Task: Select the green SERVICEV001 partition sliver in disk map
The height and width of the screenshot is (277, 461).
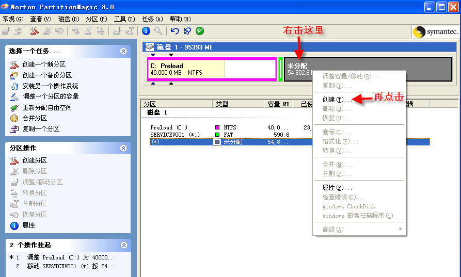Action: (x=280, y=69)
